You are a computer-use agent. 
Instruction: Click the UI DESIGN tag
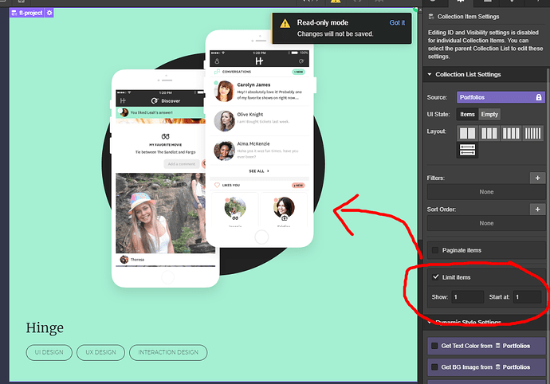(x=49, y=352)
